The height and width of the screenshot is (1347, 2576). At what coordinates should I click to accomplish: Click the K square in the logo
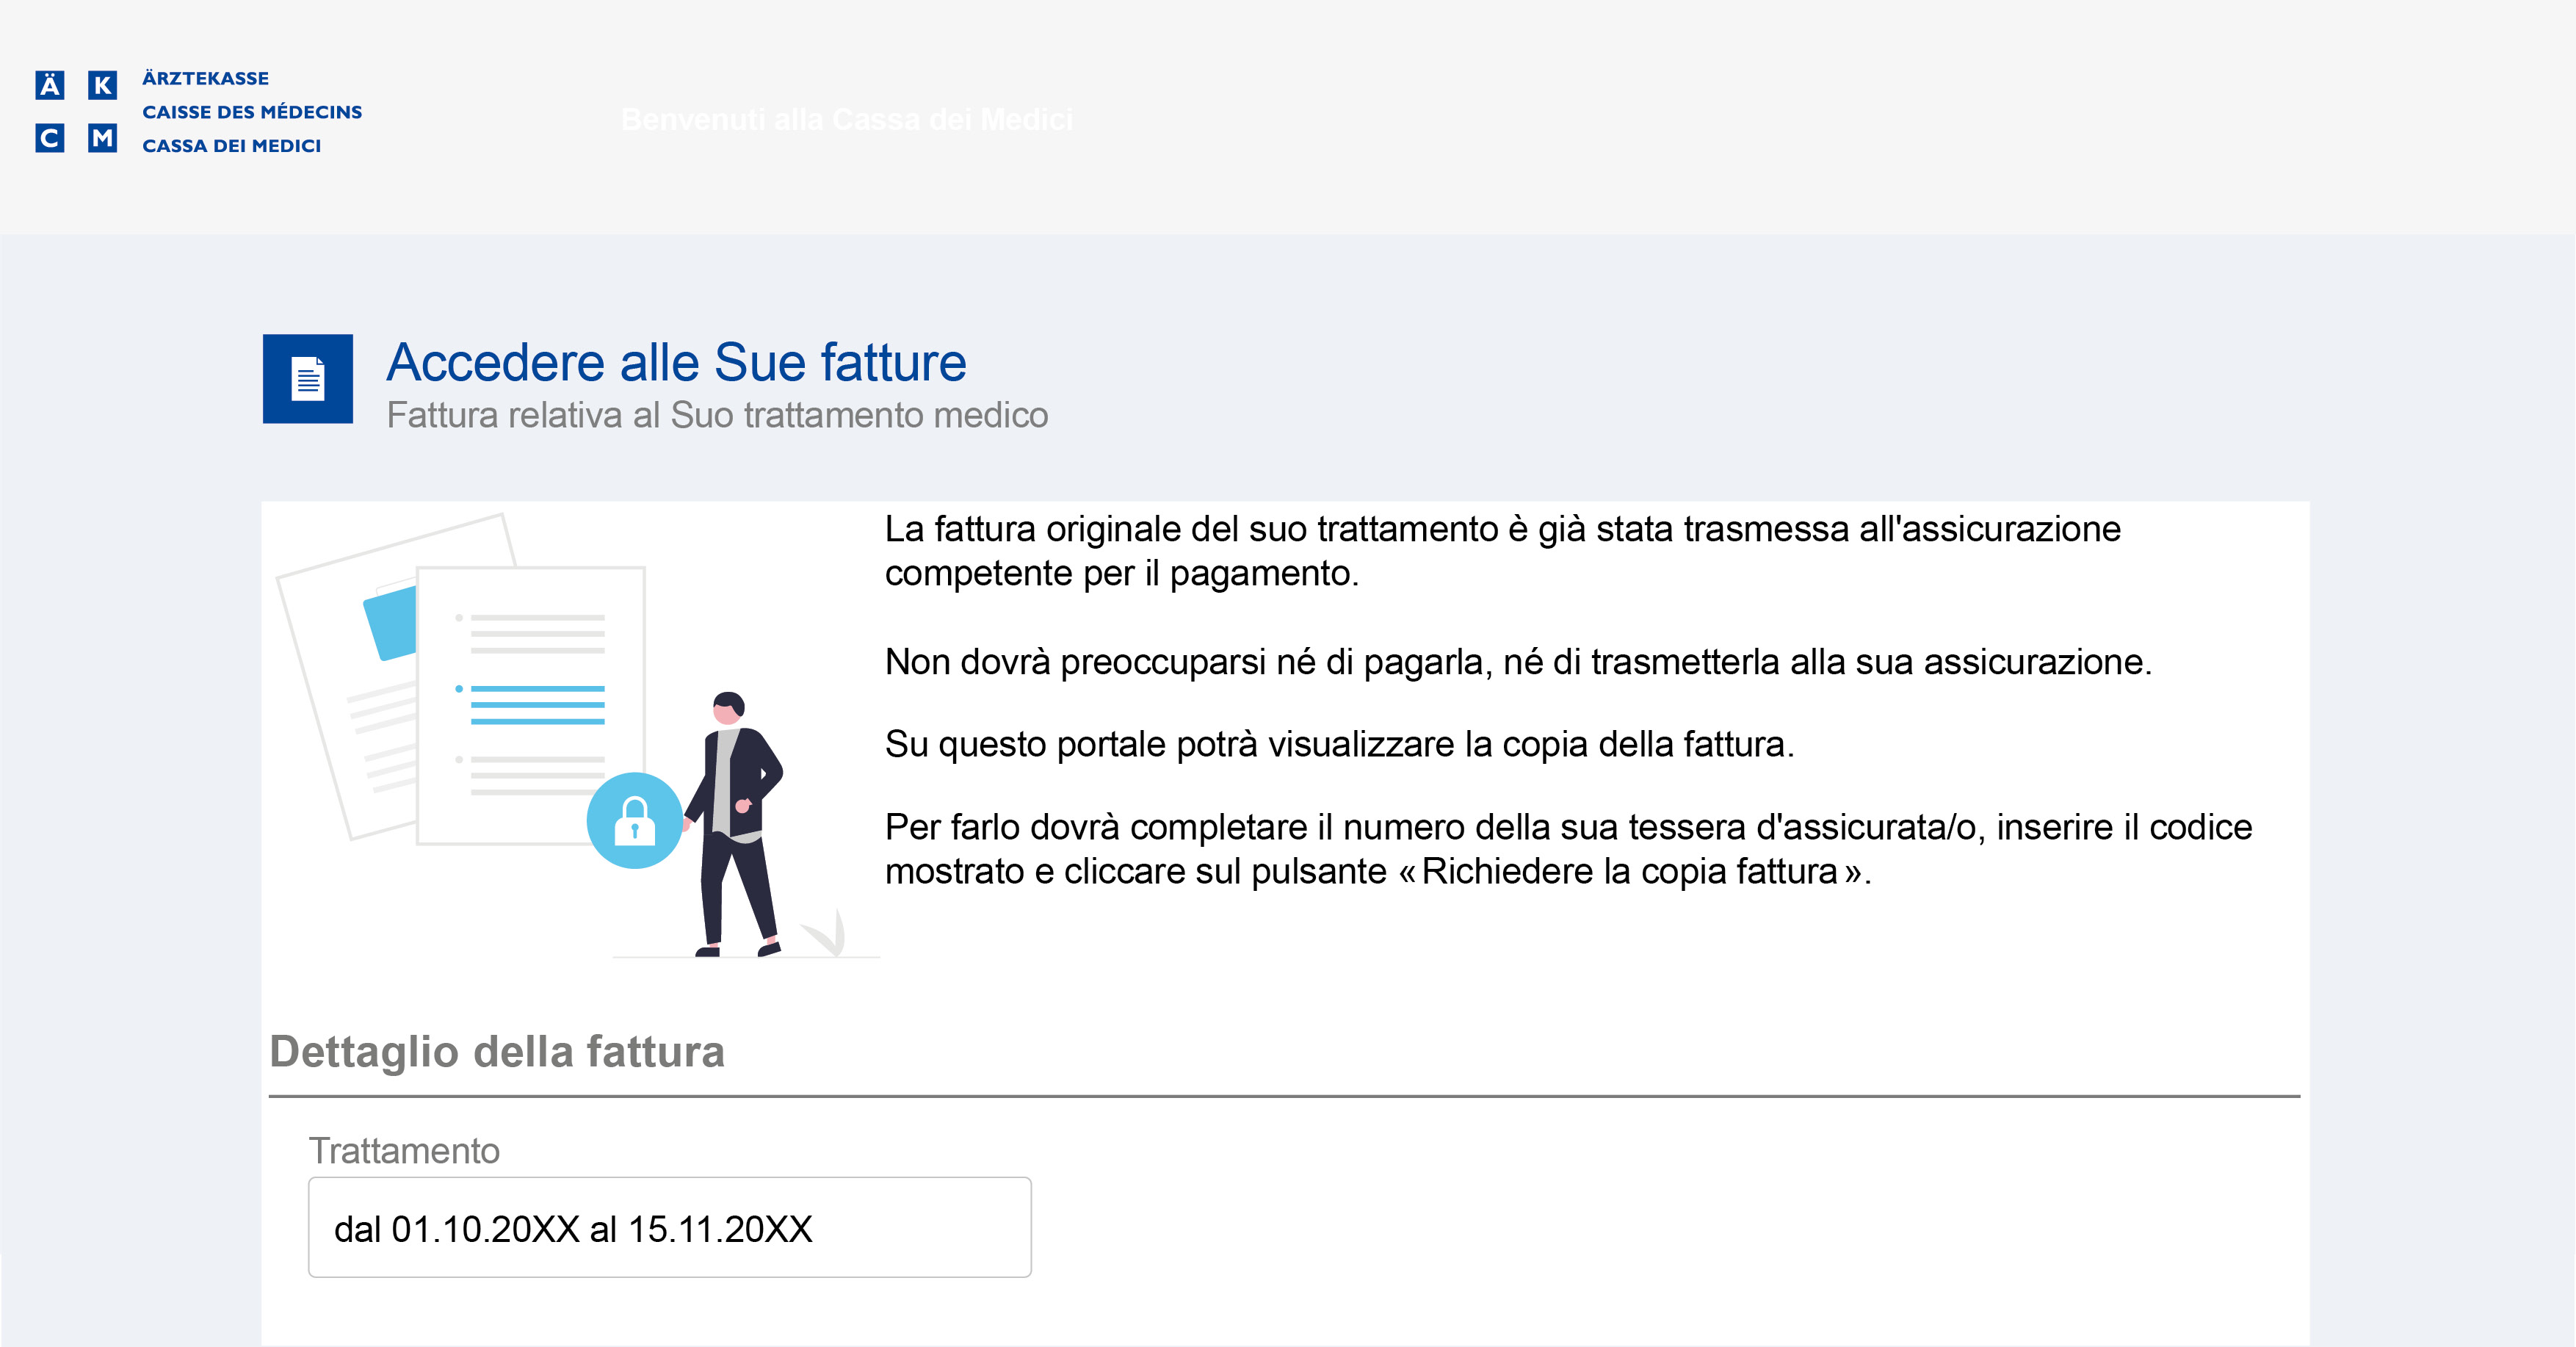pos(102,85)
